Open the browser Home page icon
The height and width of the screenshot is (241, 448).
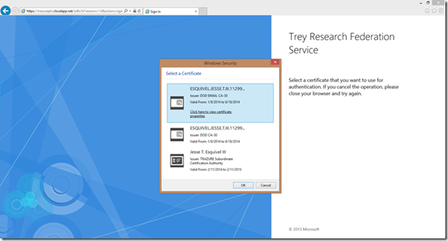pyautogui.click(x=427, y=11)
